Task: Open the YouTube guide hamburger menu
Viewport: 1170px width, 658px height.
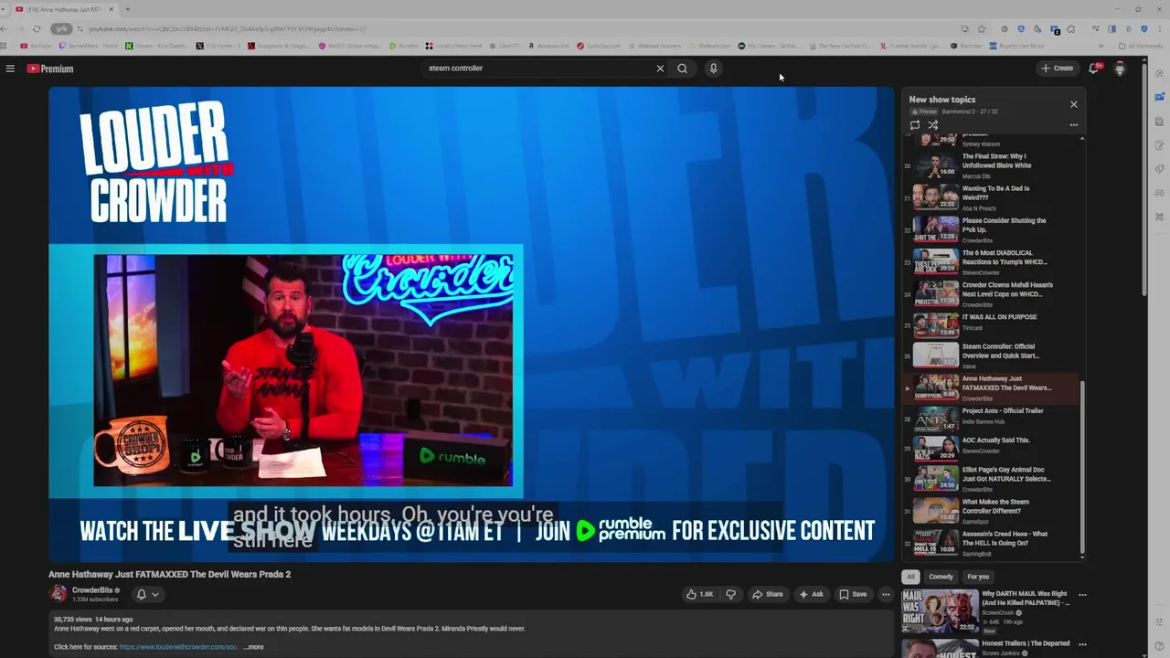Action: coord(10,69)
